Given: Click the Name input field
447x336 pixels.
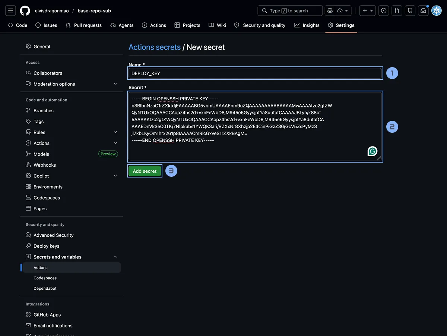Looking at the screenshot, I should pos(255,73).
